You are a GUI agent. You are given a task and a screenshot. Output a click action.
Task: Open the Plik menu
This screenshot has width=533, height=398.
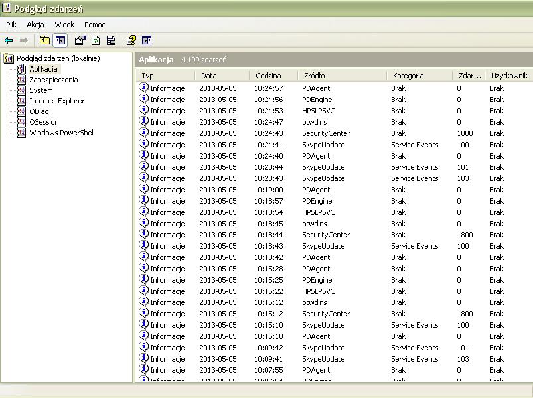point(11,25)
